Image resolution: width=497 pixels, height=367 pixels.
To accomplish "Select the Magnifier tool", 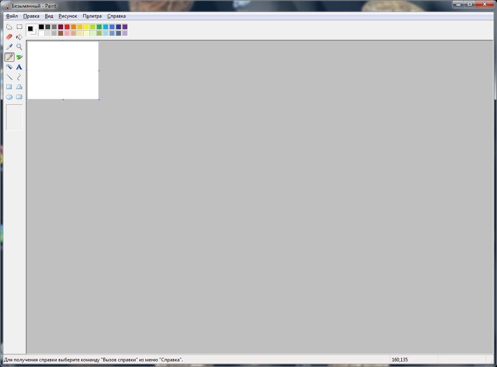I will [19, 47].
